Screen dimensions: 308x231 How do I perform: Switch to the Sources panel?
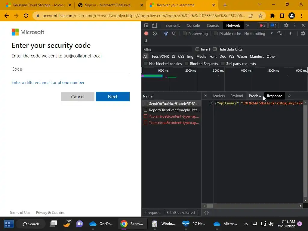coord(213,25)
